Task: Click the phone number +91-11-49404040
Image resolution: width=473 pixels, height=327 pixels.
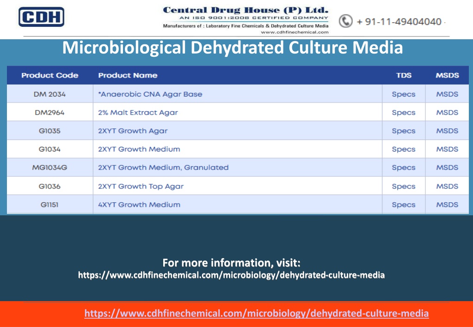Action: [399, 22]
